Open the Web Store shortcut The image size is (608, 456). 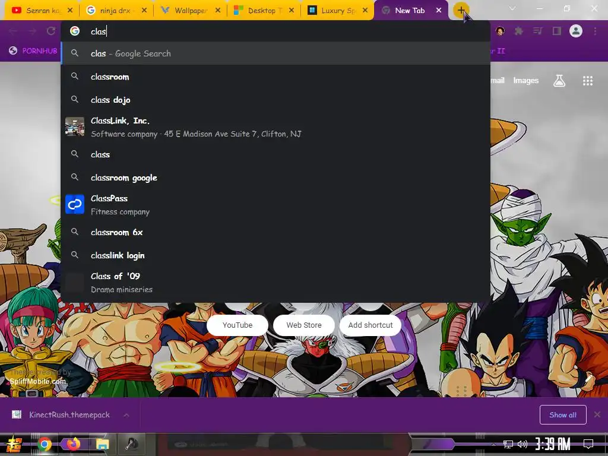(x=304, y=325)
